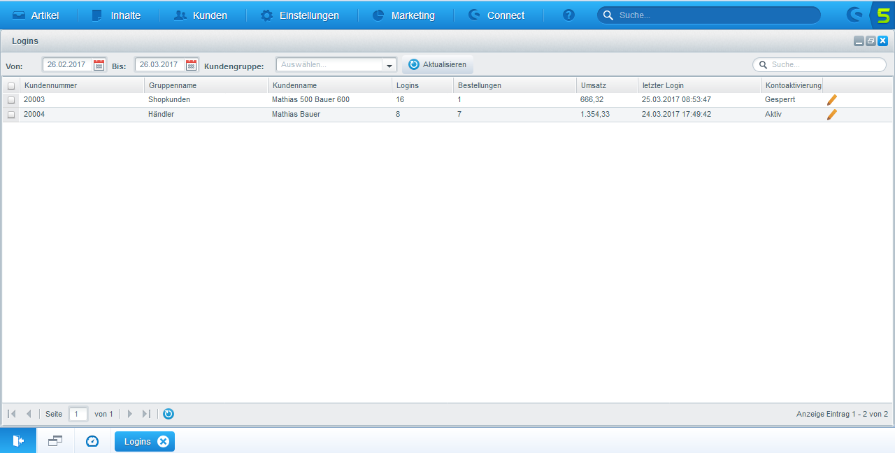
Task: Sort by the Umsatz column header
Action: click(606, 85)
